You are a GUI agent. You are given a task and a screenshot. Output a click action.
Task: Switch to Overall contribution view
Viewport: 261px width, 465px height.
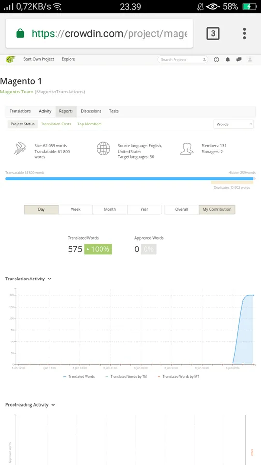point(181,209)
